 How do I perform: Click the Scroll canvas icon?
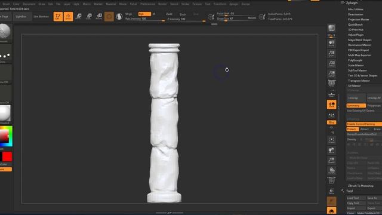pyautogui.click(x=331, y=43)
